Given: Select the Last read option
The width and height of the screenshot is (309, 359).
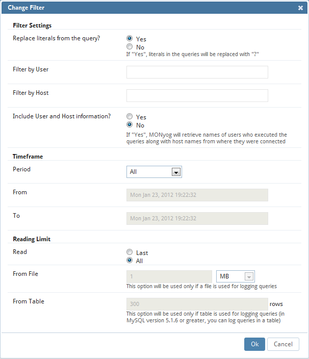Looking at the screenshot, I should [x=130, y=252].
